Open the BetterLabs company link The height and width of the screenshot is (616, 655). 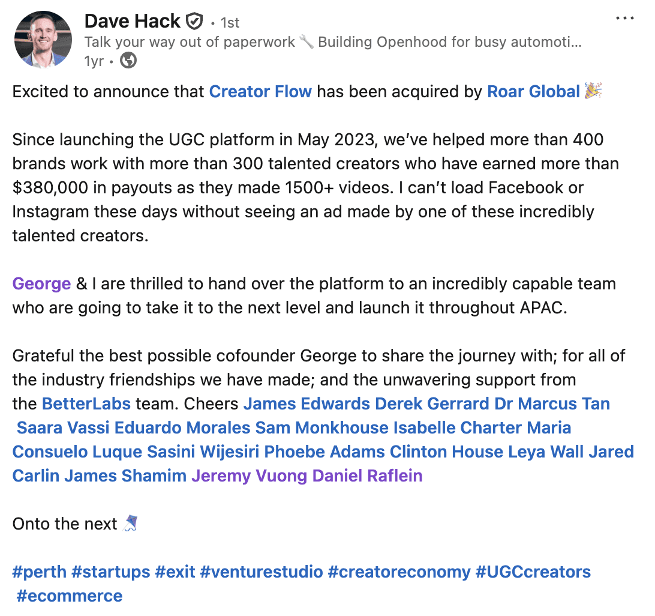[x=86, y=404]
